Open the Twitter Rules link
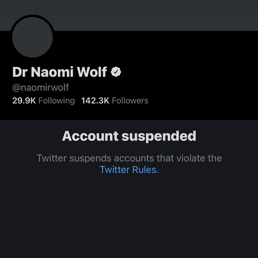The height and width of the screenshot is (258, 258). (128, 170)
